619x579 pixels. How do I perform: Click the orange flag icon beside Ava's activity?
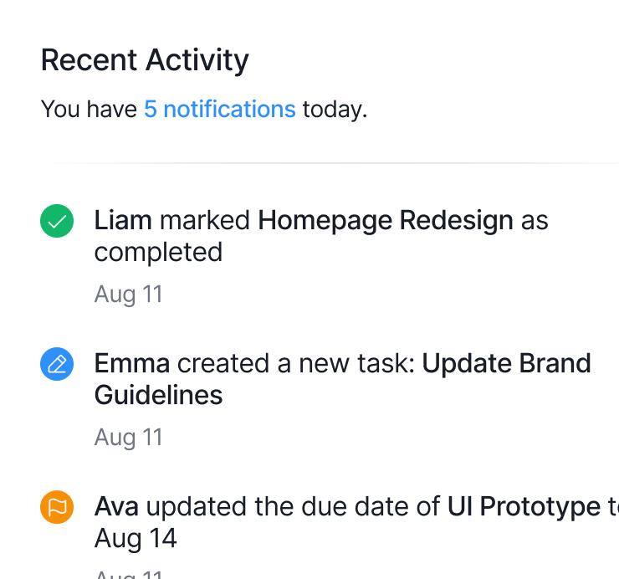tap(57, 507)
